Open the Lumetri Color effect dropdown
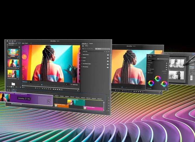This screenshot has height=142, width=195. tap(94, 51)
